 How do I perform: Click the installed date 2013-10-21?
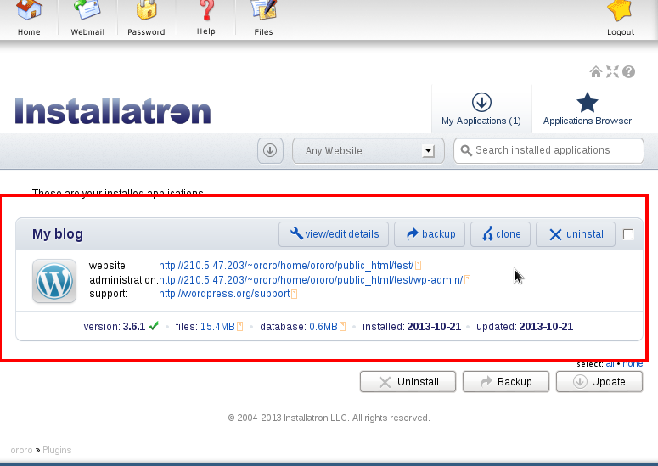coord(434,326)
